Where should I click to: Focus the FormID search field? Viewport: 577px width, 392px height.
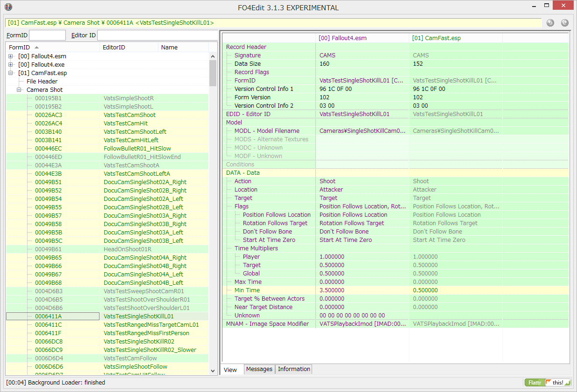click(x=48, y=35)
